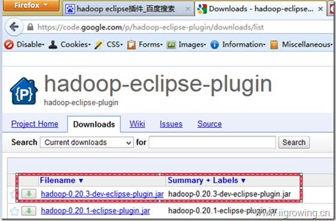This screenshot has width=336, height=221.
Task: Click the small hadoop-eclipse-plugin subtitle text
Action: coord(81,102)
